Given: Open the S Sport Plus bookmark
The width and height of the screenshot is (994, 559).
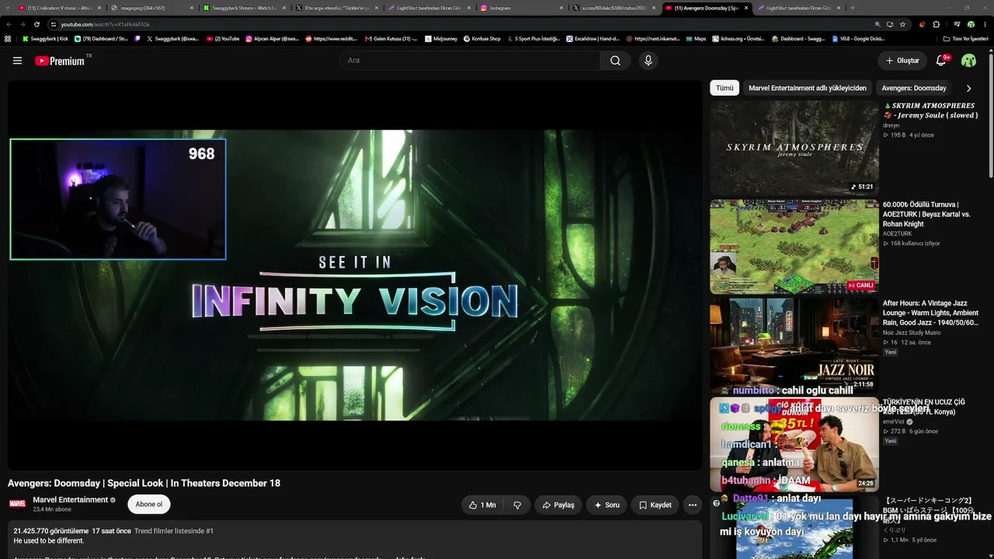Looking at the screenshot, I should click(533, 38).
